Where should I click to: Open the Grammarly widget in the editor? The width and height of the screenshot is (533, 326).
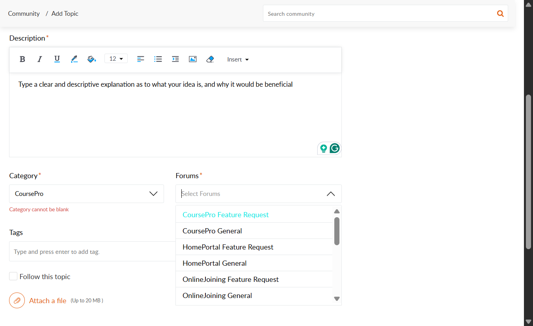(335, 148)
